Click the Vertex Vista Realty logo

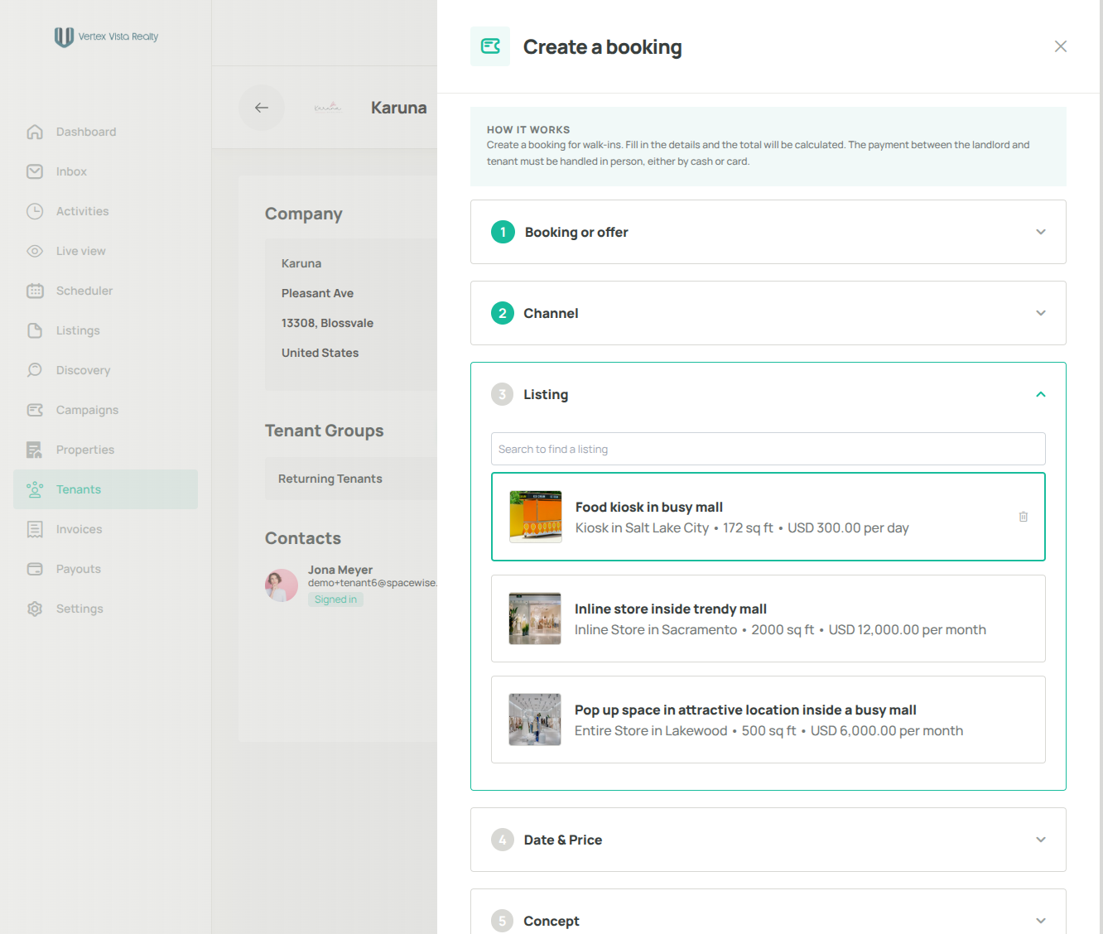point(106,36)
